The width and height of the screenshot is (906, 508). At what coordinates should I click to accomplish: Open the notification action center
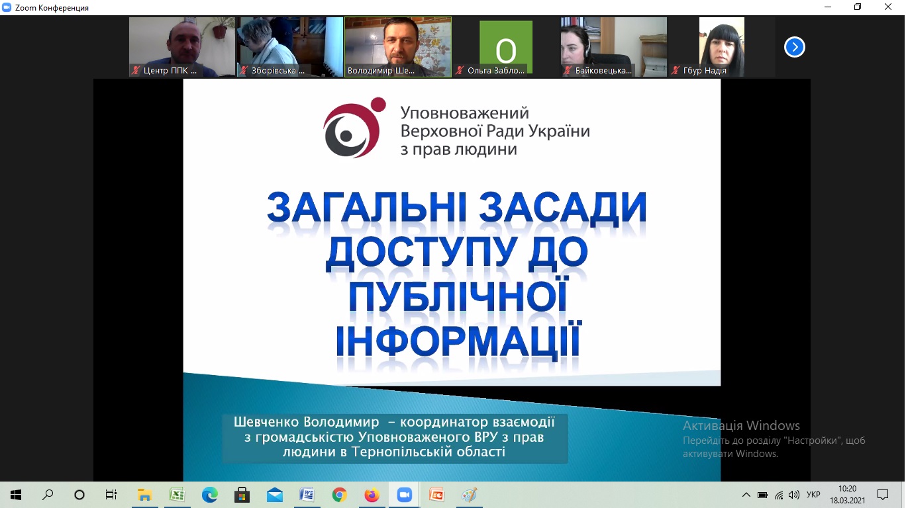coord(883,495)
